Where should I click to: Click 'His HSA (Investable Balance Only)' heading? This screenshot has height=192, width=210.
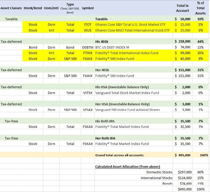122,87
